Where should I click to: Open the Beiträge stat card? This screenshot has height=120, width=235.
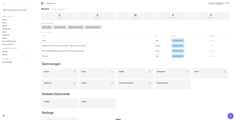pos(97,16)
